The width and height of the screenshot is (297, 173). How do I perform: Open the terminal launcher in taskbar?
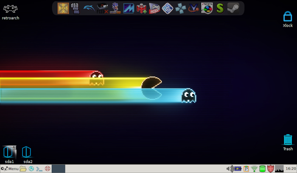39,168
